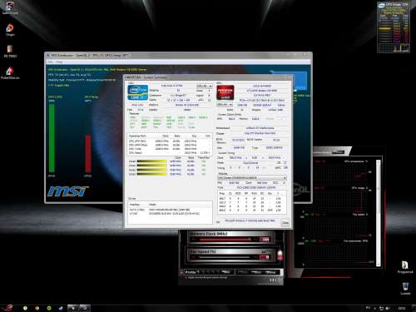Open the Origin desktop shortcut

click(10, 30)
